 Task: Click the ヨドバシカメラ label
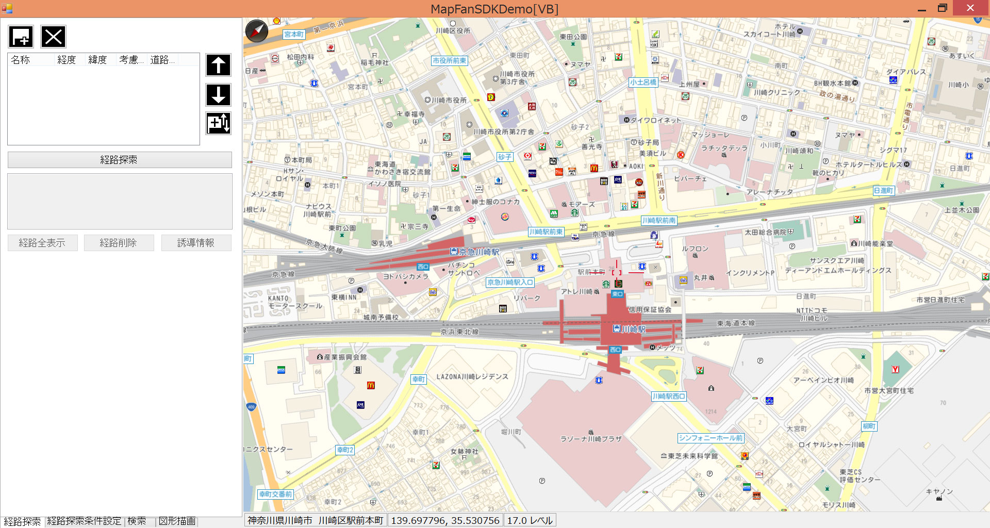click(405, 276)
